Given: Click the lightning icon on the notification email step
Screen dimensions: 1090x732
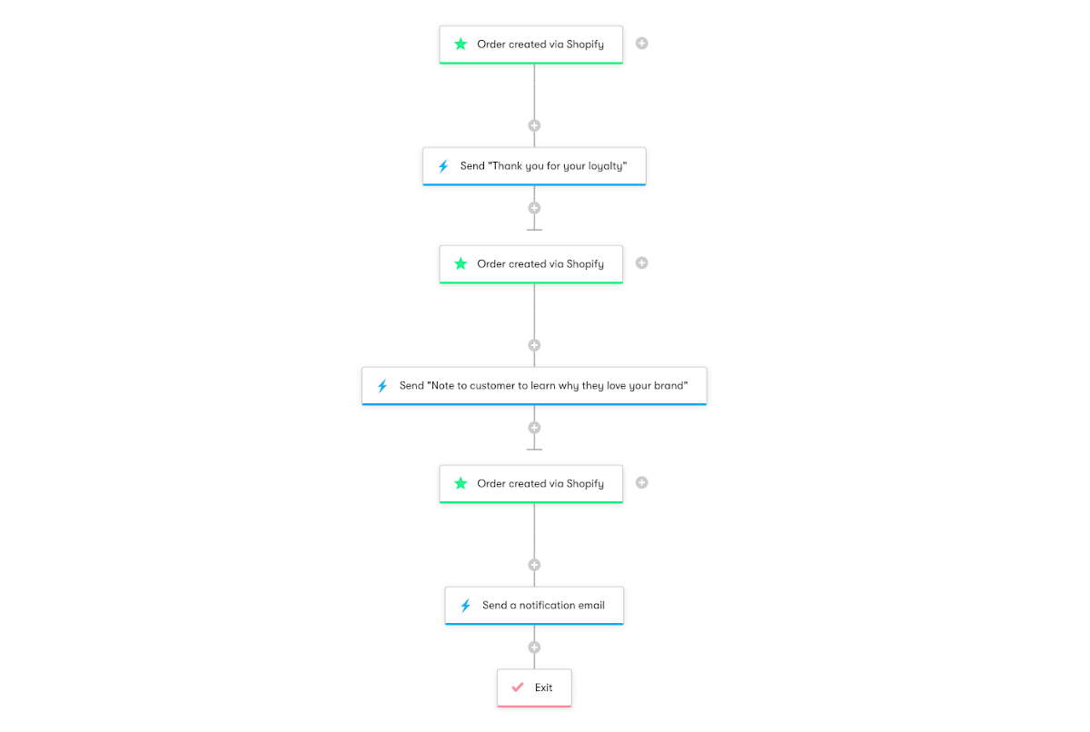Looking at the screenshot, I should (x=466, y=605).
